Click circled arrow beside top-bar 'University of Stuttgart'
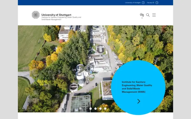This screenshot has width=191, height=119. click(x=143, y=3)
